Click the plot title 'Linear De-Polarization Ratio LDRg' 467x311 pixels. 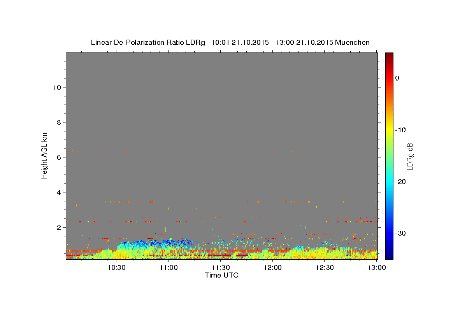[148, 42]
